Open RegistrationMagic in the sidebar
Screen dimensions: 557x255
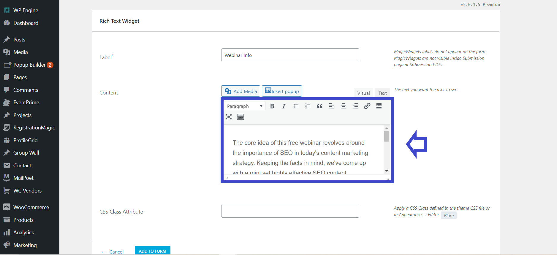34,128
